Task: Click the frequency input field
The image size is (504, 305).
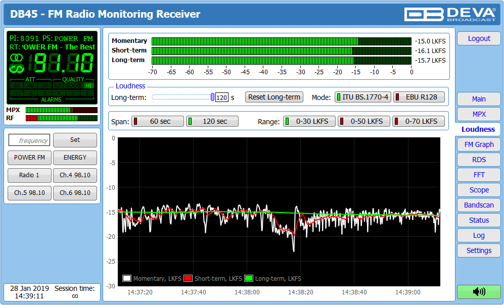Action: point(29,140)
